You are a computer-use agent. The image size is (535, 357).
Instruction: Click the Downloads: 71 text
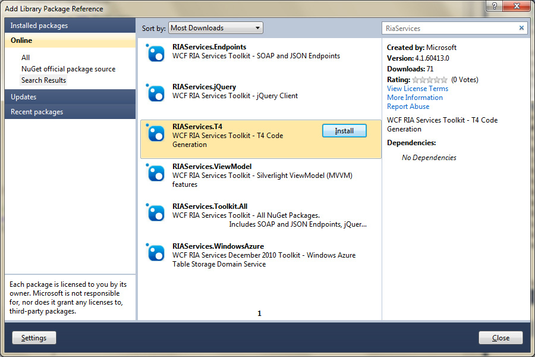(x=410, y=68)
